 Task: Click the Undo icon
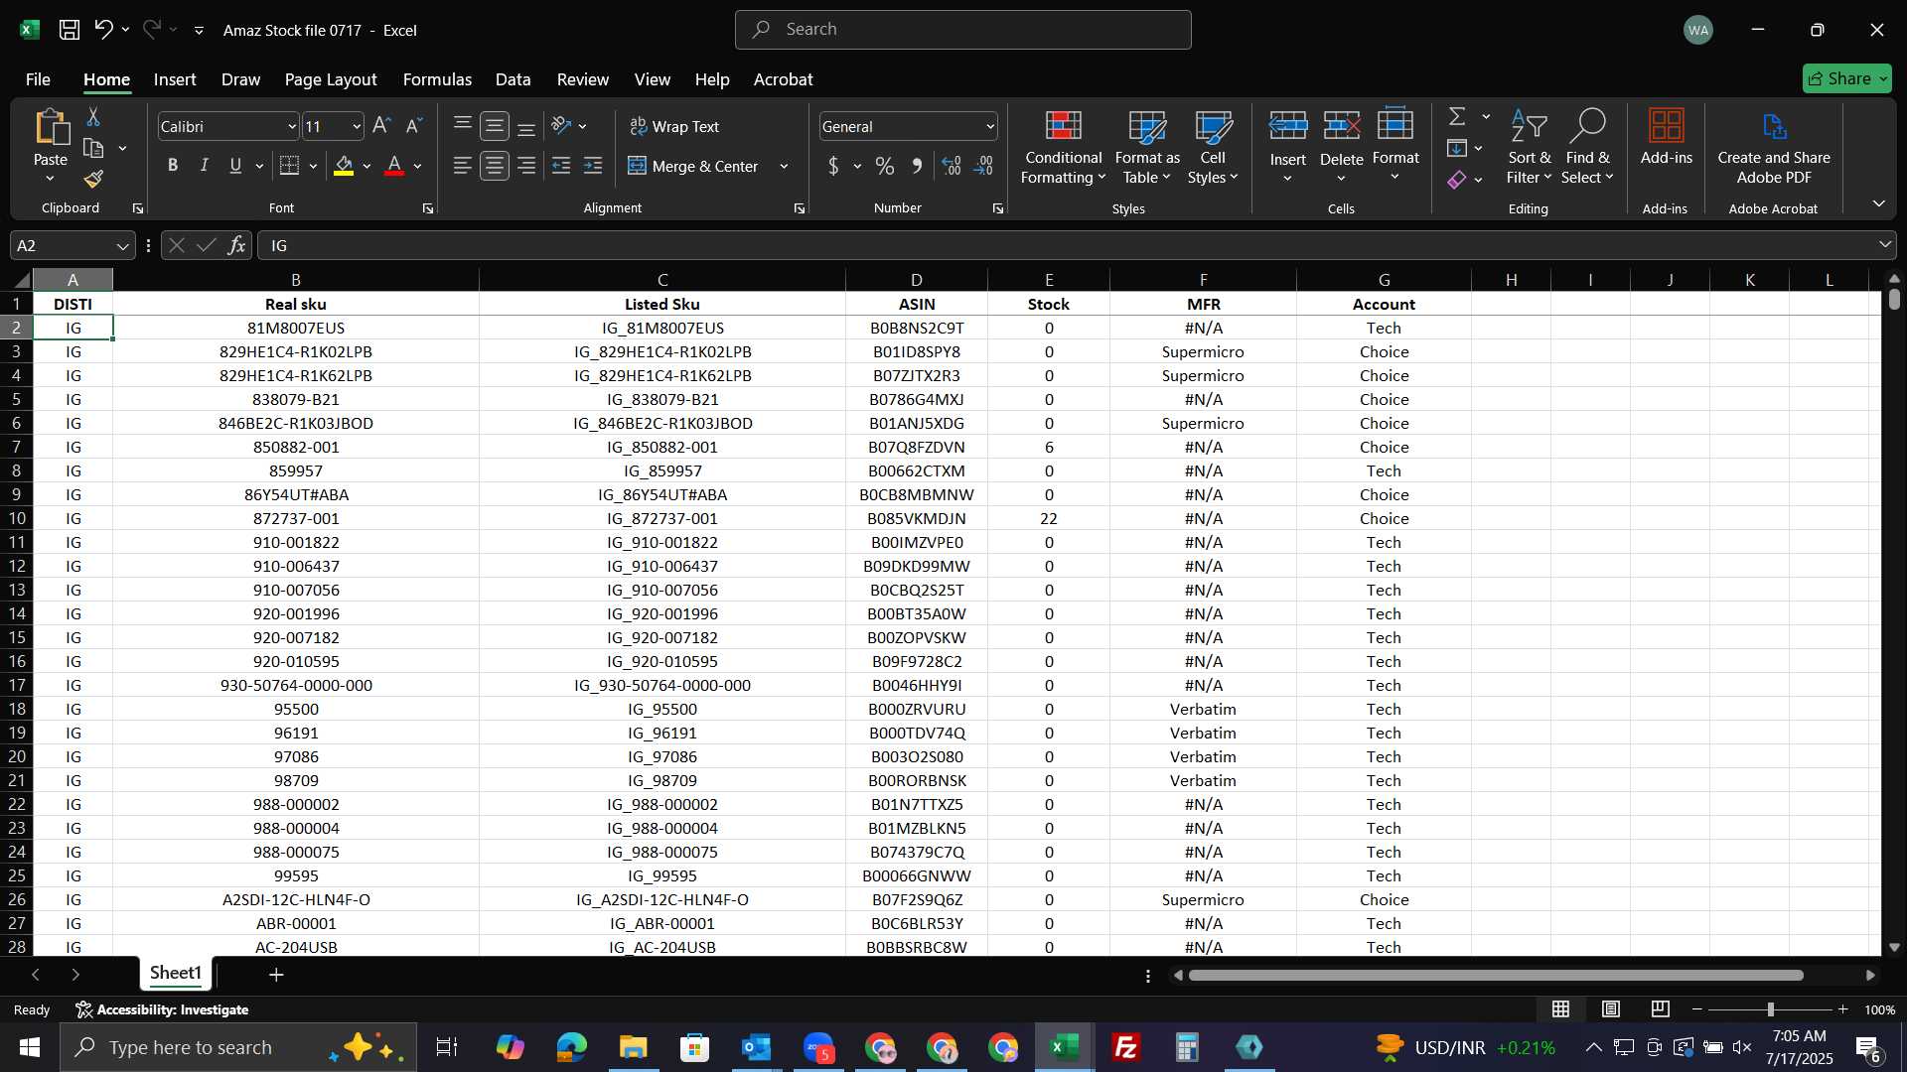(x=103, y=30)
